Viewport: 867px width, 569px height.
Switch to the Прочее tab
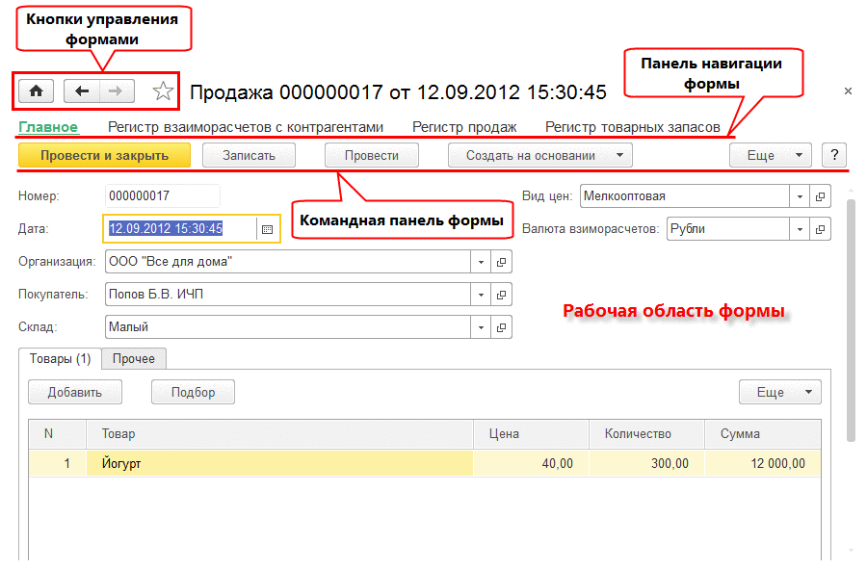[134, 358]
